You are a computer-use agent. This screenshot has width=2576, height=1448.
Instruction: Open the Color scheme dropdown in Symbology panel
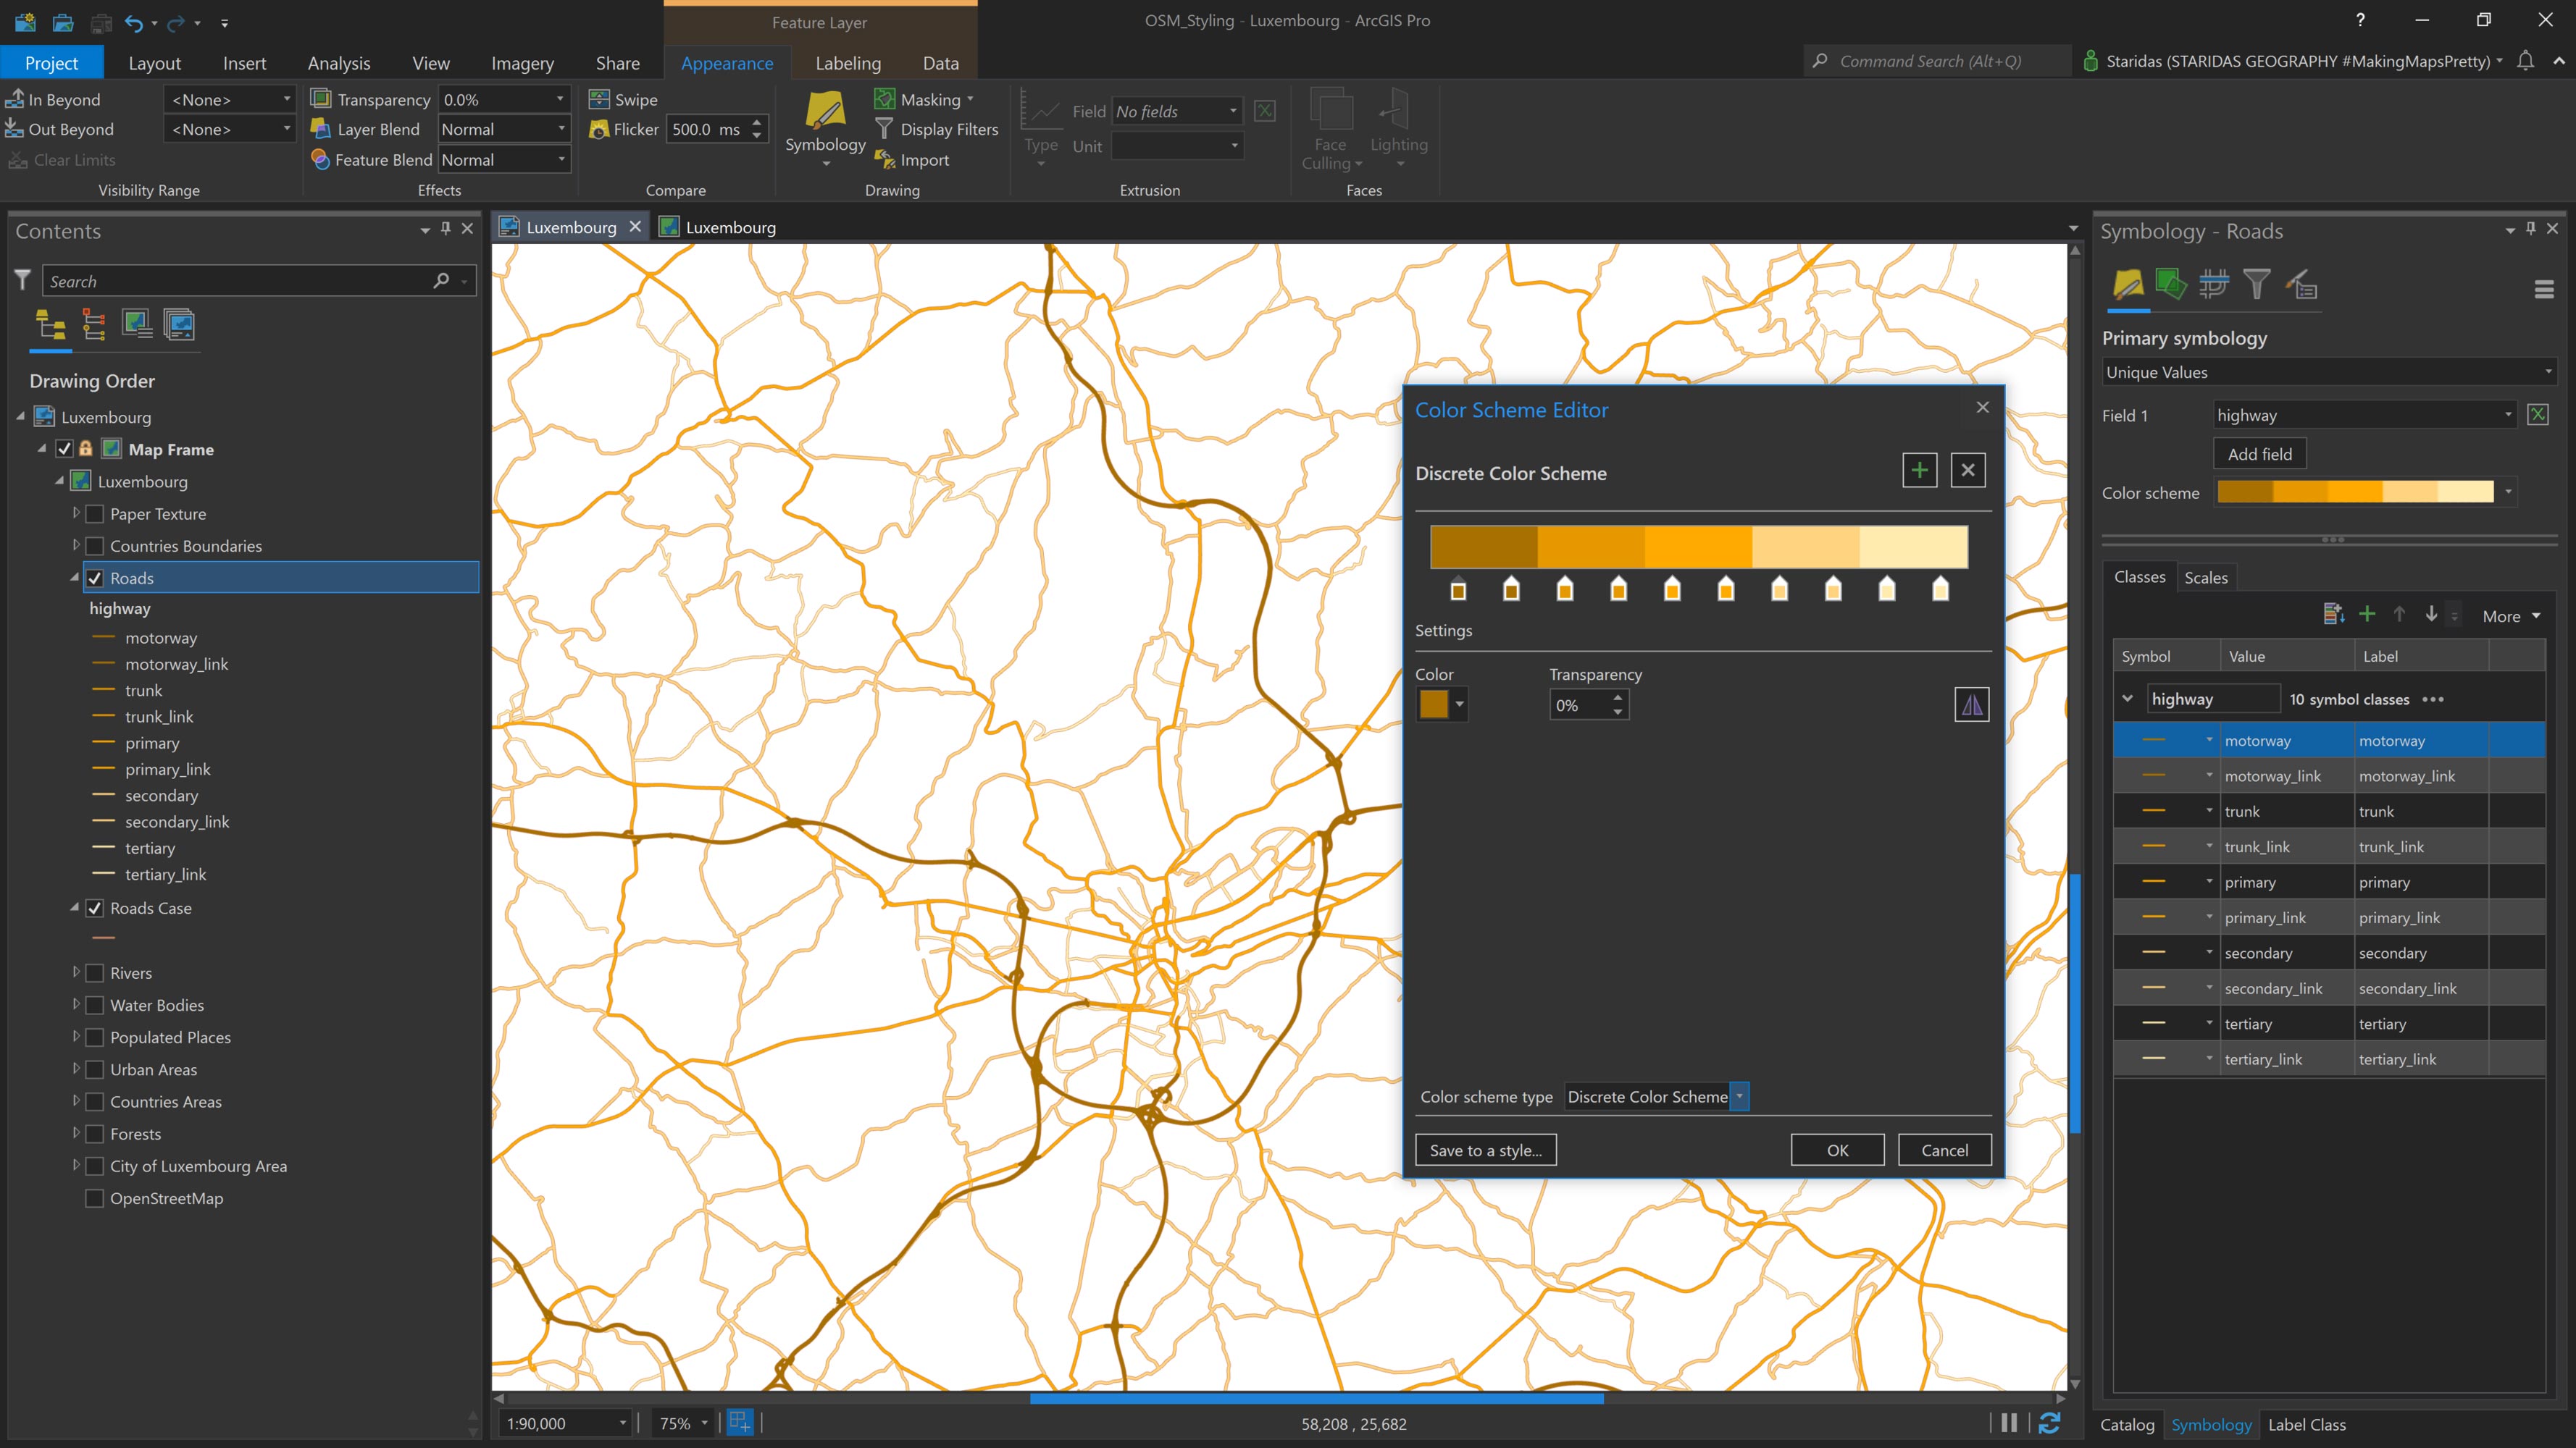click(x=2509, y=492)
